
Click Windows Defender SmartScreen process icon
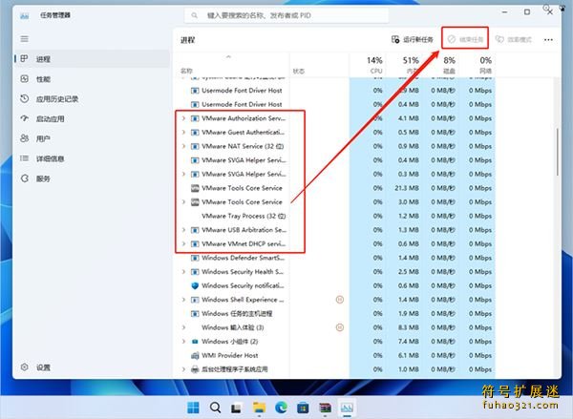click(x=195, y=258)
